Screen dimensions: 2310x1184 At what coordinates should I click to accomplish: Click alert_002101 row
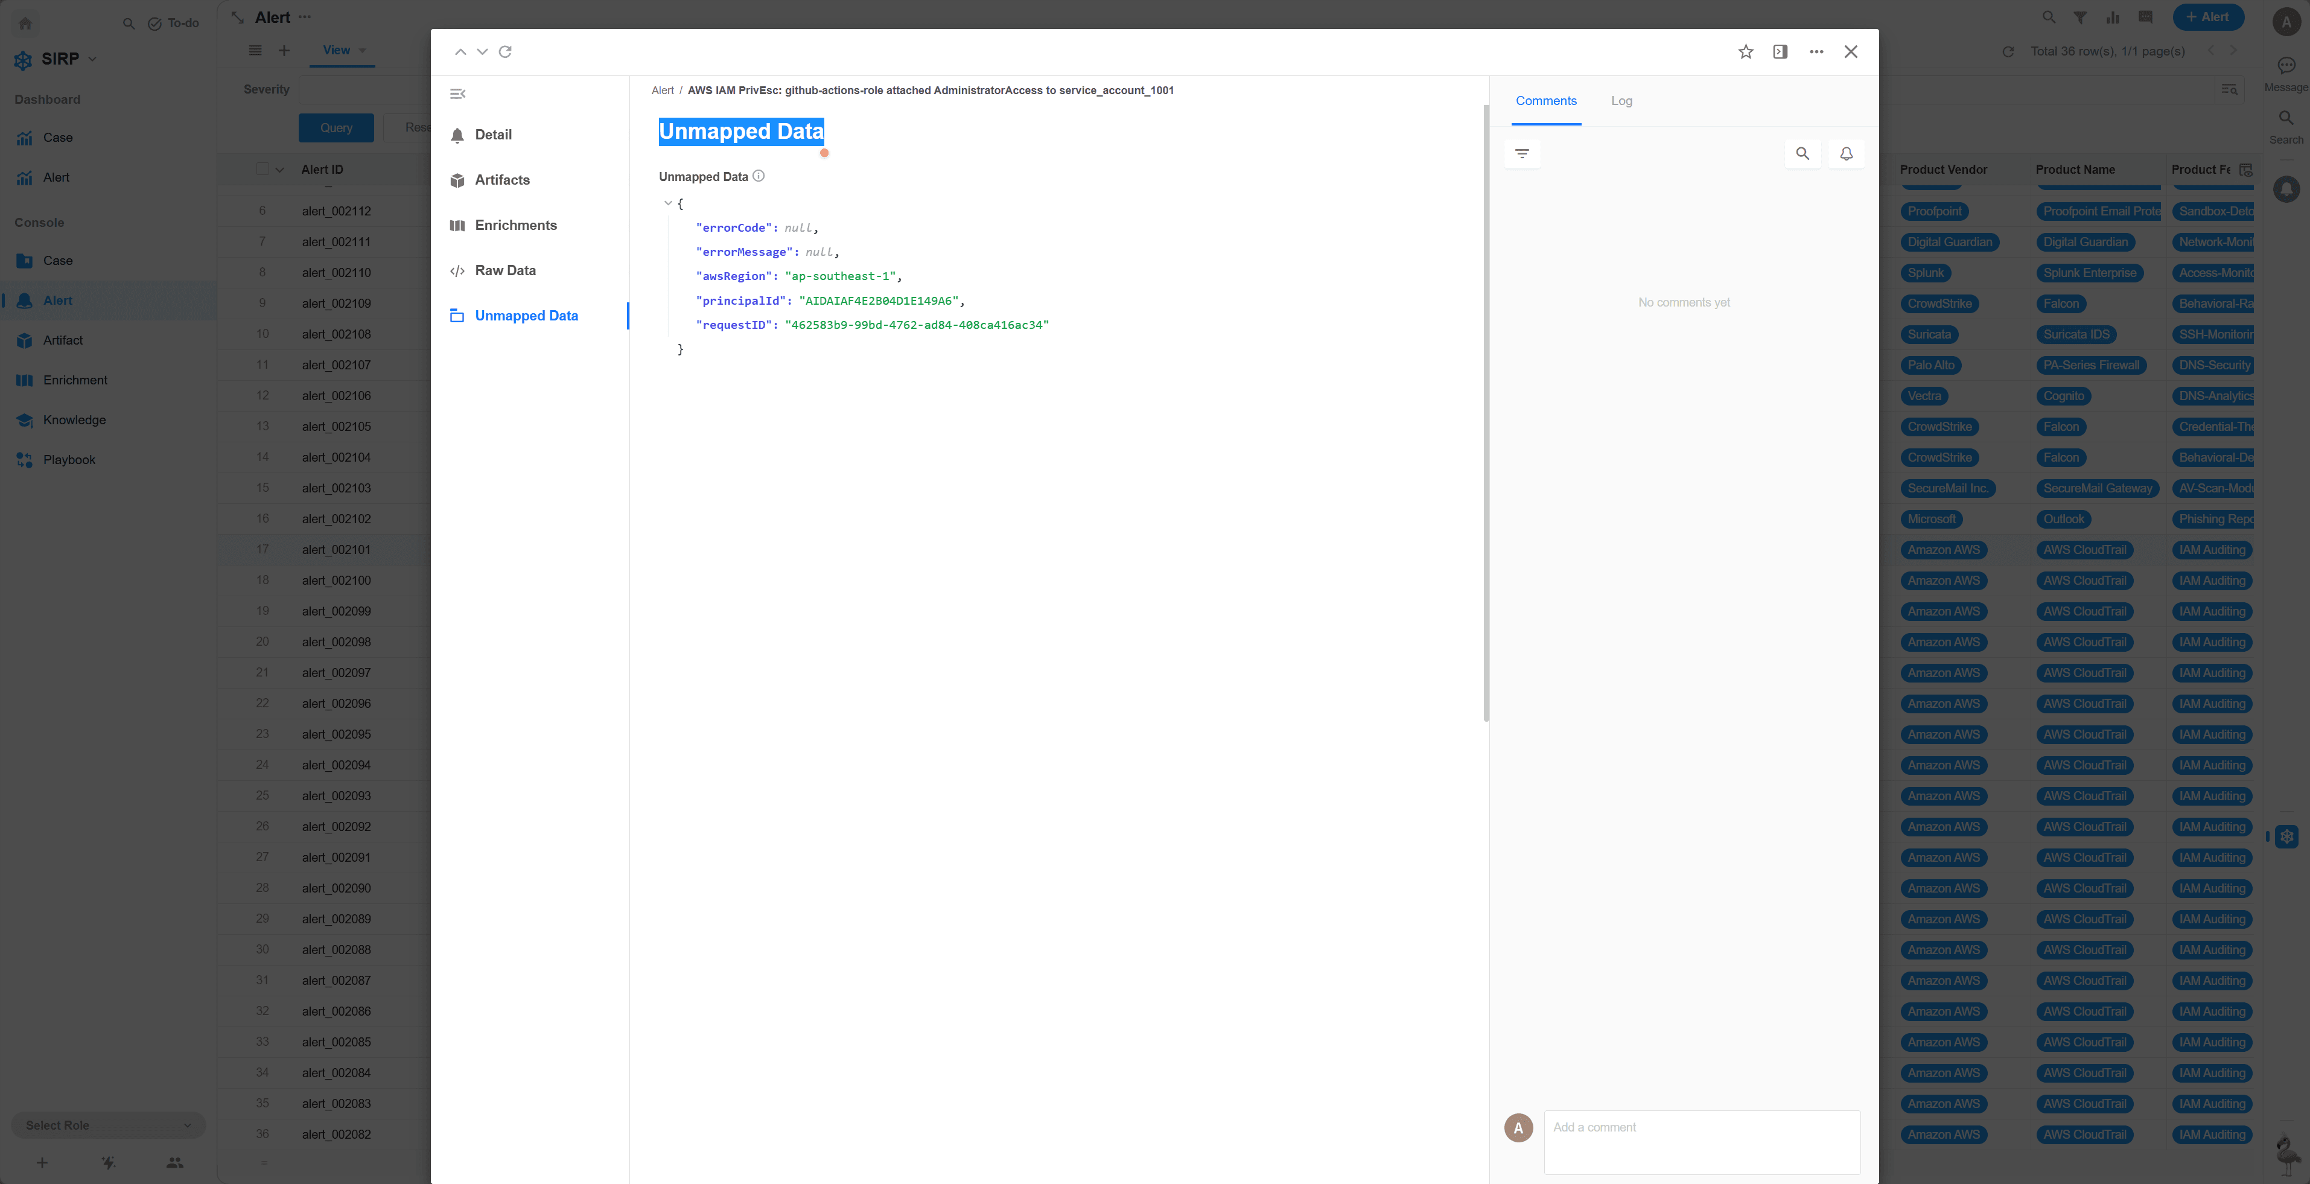pos(336,550)
